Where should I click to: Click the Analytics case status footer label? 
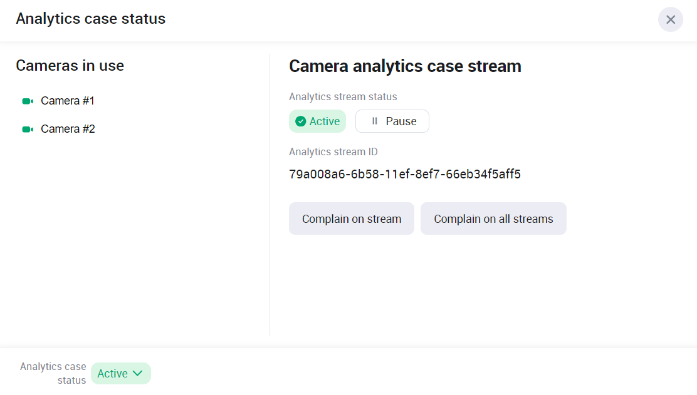tap(53, 373)
